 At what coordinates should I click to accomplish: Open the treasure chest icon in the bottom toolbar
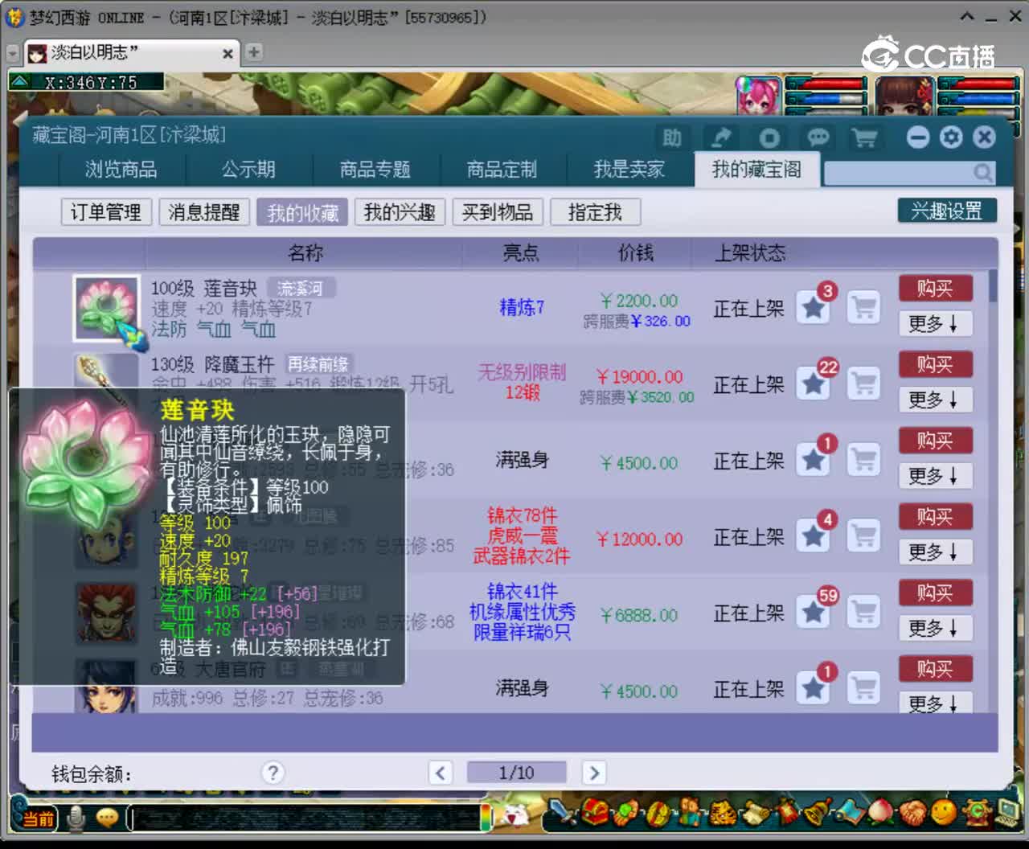596,811
